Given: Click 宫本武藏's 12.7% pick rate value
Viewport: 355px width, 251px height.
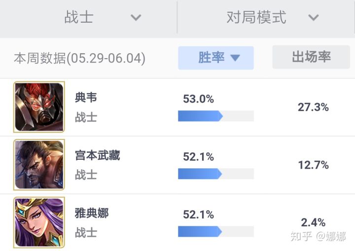Looking at the screenshot, I should click(x=313, y=165).
